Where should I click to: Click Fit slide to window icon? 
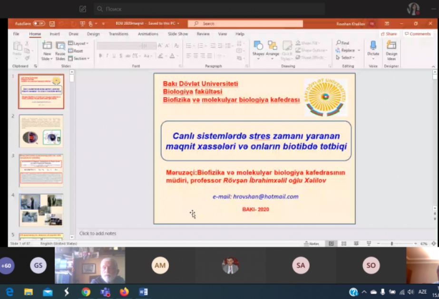pyautogui.click(x=434, y=243)
